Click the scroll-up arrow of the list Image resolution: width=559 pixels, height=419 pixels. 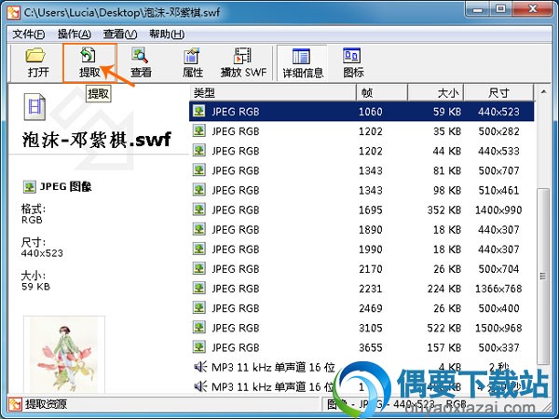click(543, 92)
